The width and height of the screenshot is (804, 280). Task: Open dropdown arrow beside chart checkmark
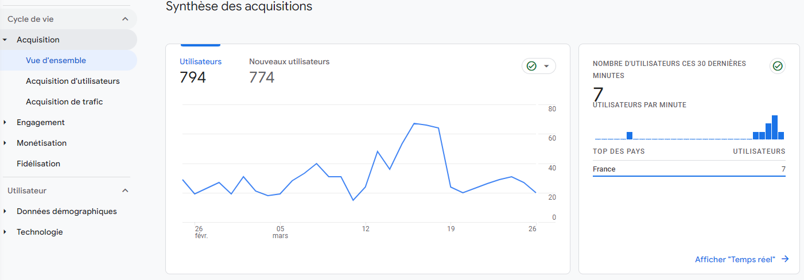546,67
